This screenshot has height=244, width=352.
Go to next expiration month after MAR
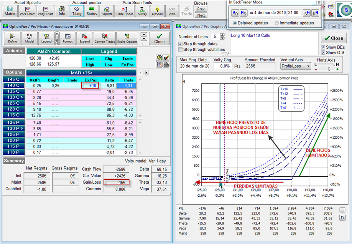click(x=146, y=73)
